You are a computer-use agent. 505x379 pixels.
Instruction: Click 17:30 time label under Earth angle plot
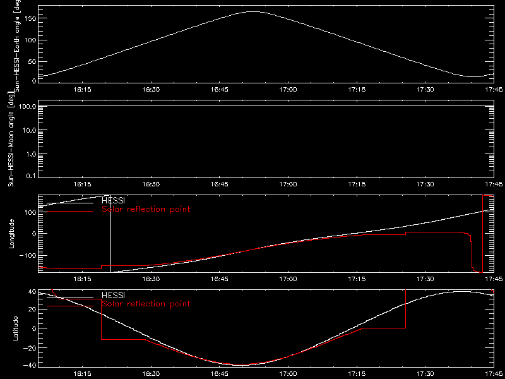click(x=425, y=90)
